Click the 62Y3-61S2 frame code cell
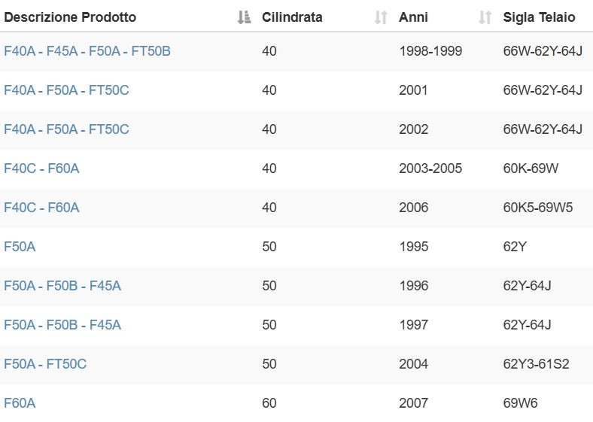Viewport: 593px width, 422px height. click(x=536, y=364)
